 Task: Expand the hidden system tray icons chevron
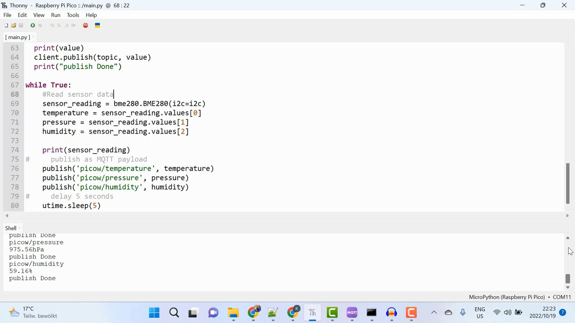point(434,312)
